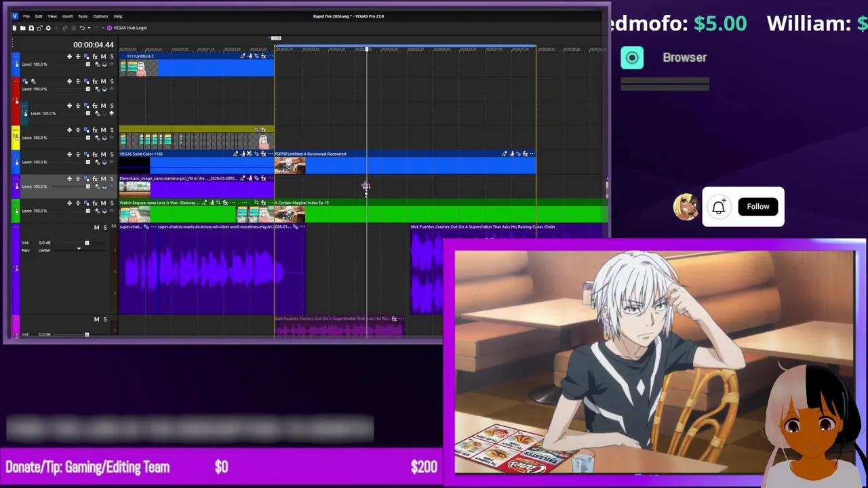The image size is (868, 488).
Task: Open the File menu
Action: coord(26,16)
